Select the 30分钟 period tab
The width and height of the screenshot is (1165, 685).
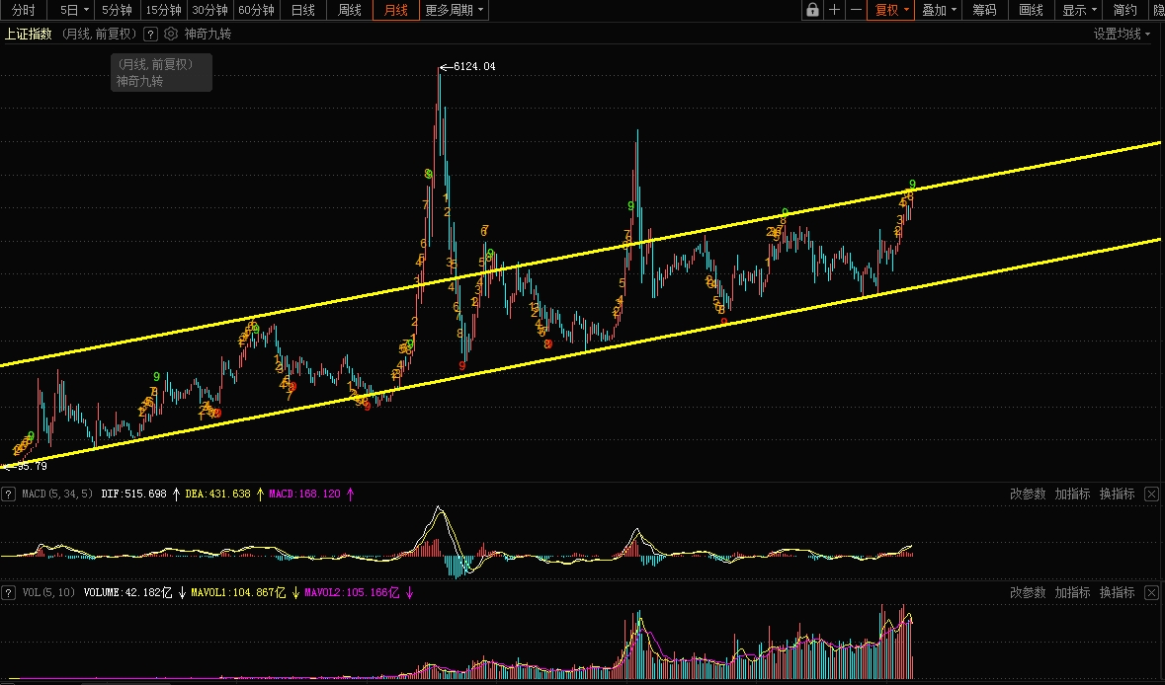(209, 10)
